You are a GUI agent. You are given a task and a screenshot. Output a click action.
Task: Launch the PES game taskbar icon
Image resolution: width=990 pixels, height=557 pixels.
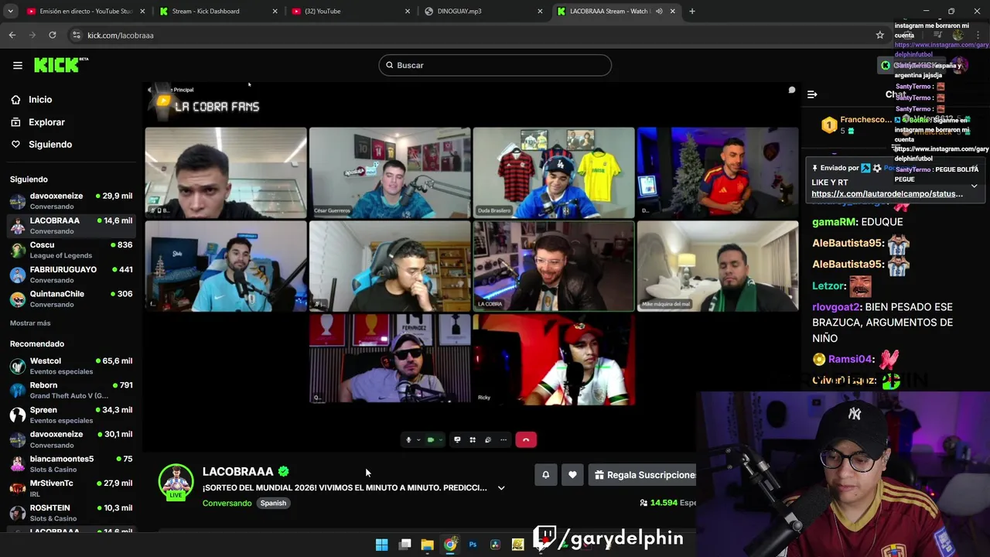518,545
